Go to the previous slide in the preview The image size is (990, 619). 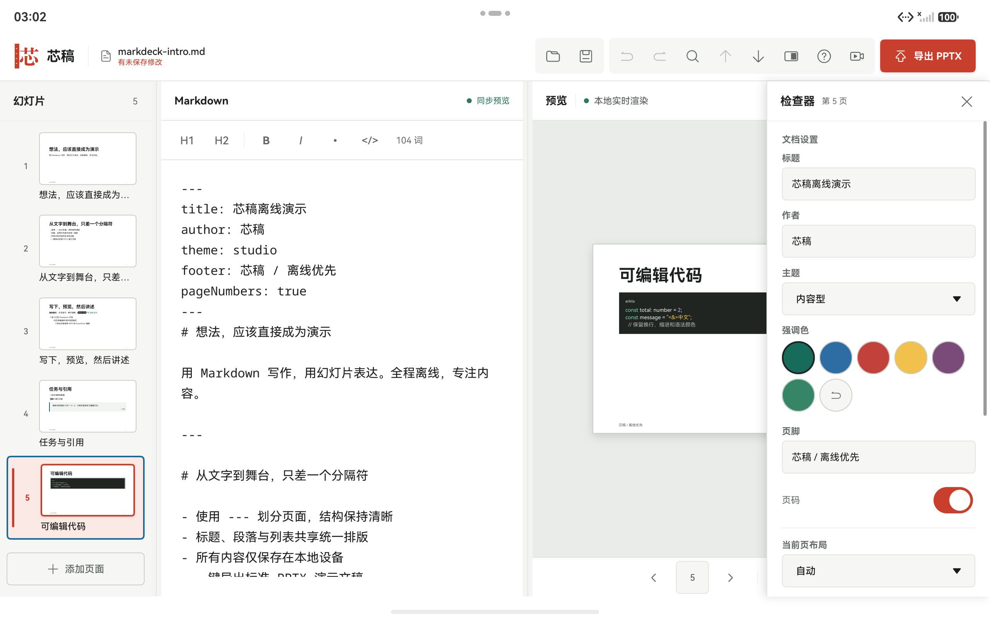(x=654, y=577)
